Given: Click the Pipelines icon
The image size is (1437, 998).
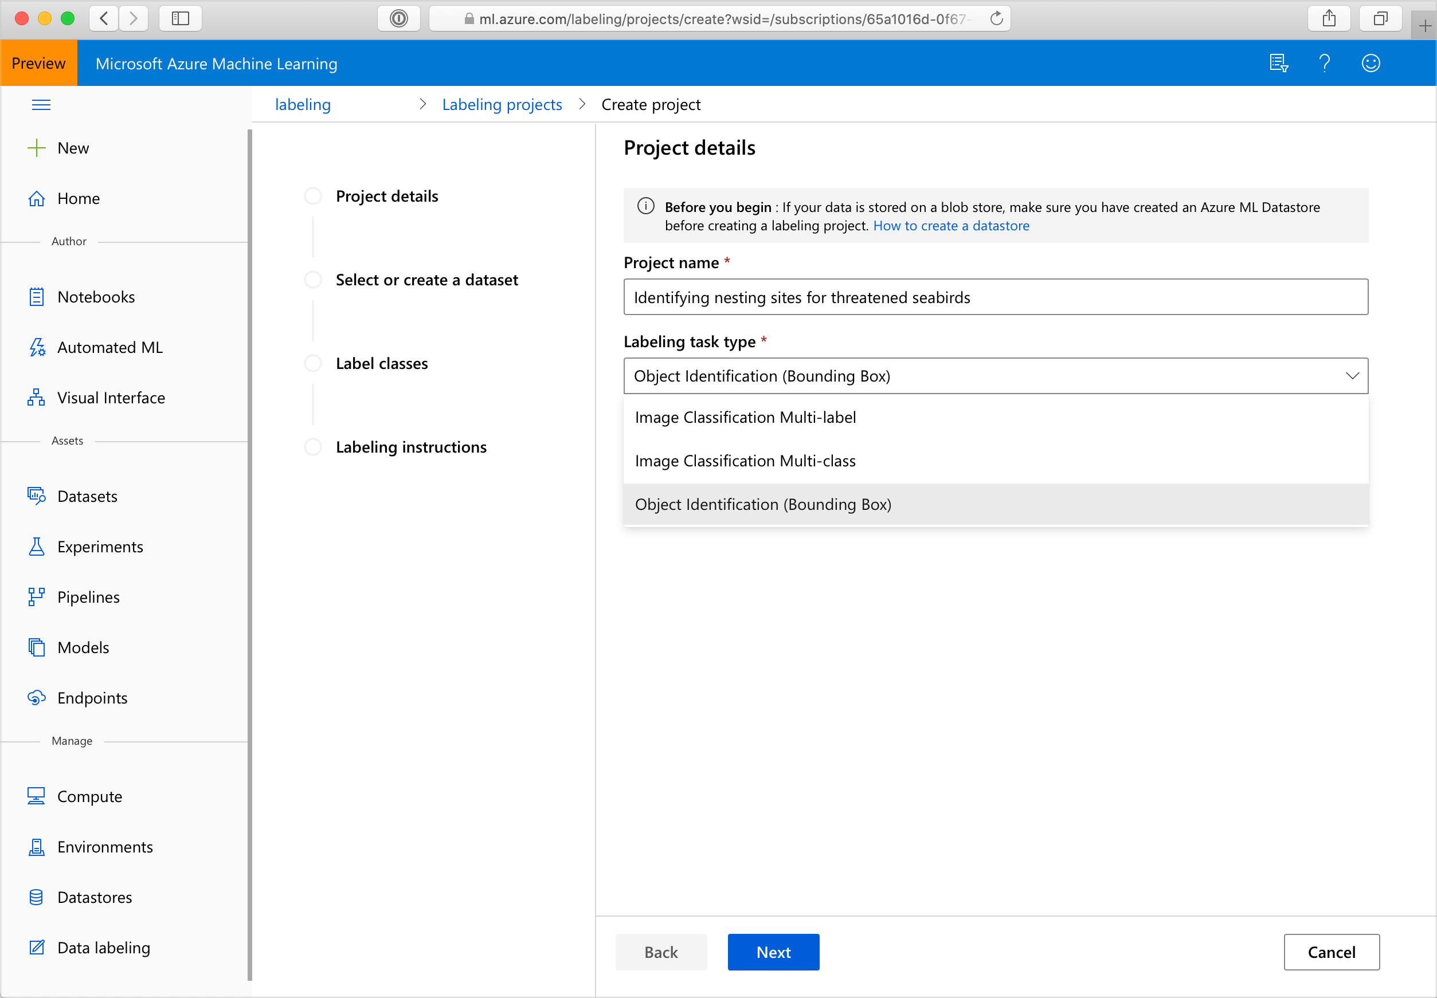Looking at the screenshot, I should 37,597.
